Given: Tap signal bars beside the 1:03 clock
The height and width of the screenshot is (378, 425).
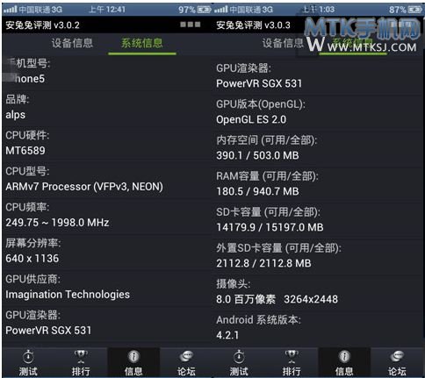Looking at the screenshot, I should coord(221,10).
